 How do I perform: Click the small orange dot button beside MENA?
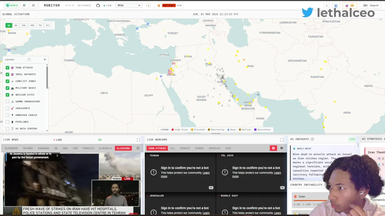(x=148, y=5)
